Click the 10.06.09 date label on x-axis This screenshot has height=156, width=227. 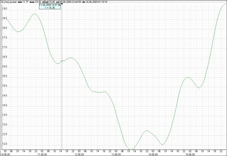(5, 154)
